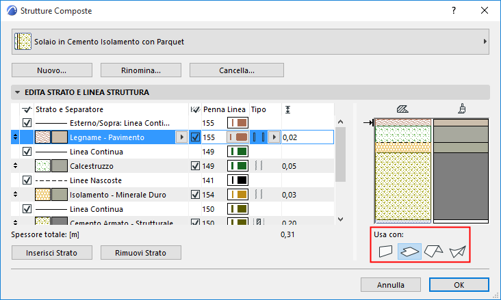The width and height of the screenshot is (501, 300).
Task: Click Cancella... button
Action: [237, 70]
